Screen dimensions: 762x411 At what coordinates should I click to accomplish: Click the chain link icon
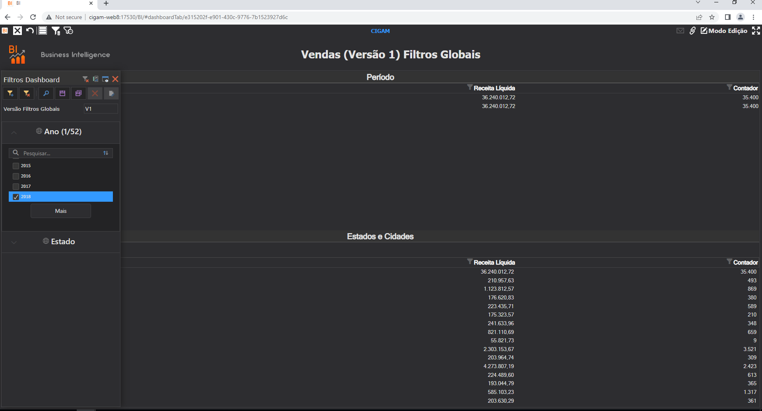692,31
